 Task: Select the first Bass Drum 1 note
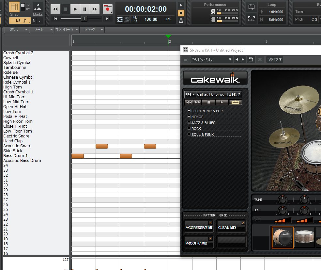click(78, 156)
